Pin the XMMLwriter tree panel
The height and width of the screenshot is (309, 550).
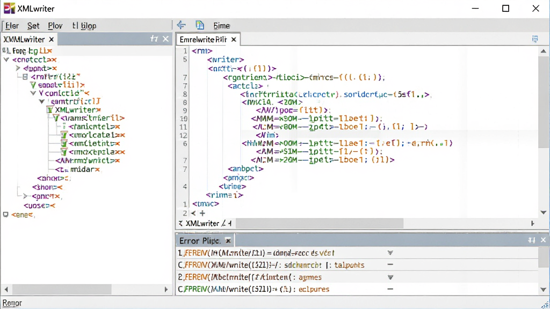(x=154, y=39)
